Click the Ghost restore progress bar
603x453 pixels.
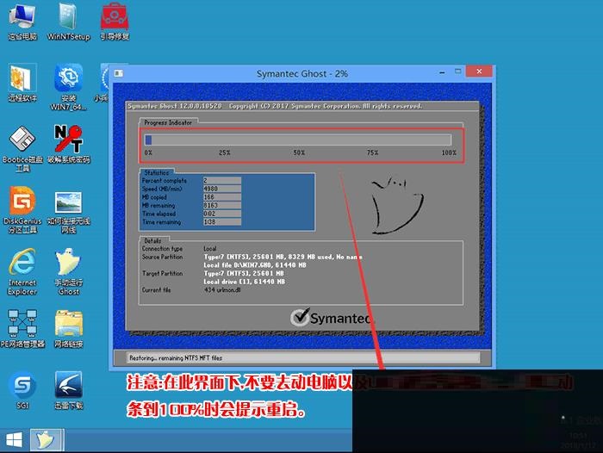298,140
